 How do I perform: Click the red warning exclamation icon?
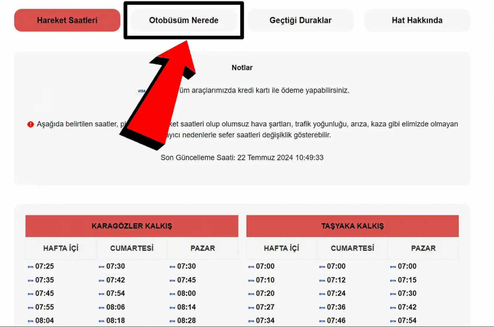click(31, 124)
